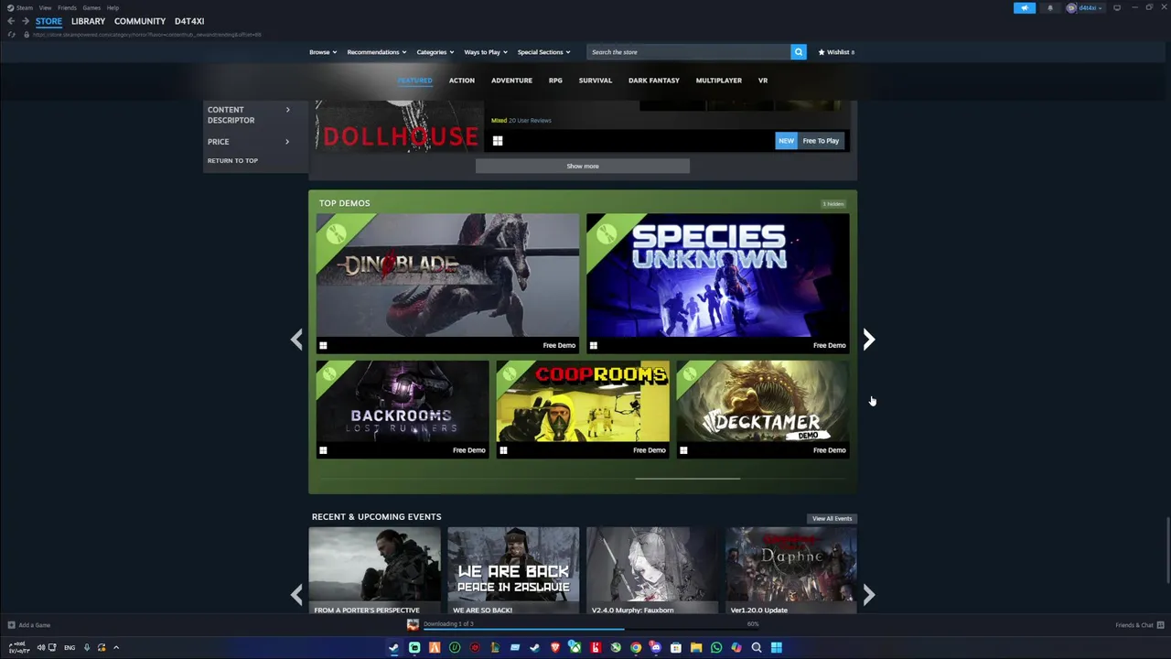This screenshot has width=1171, height=659.
Task: Open the Steam announcements megaphone button
Action: pos(1025,8)
